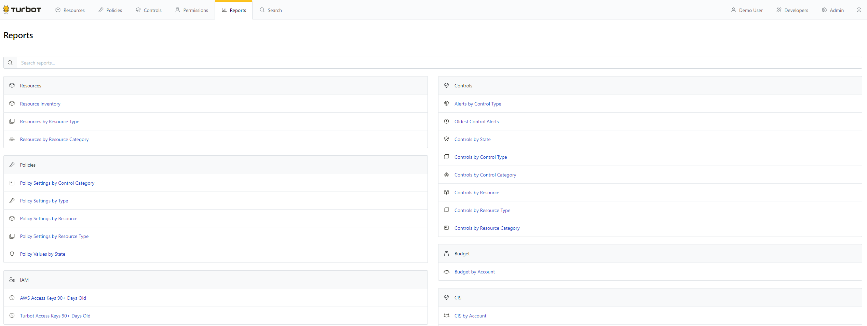The image size is (867, 326).
Task: Open the Admin menu
Action: pos(832,10)
